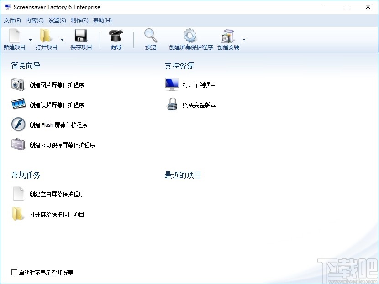
Task: Click the monitor icon beside 打开示例项目
Action: click(x=171, y=84)
